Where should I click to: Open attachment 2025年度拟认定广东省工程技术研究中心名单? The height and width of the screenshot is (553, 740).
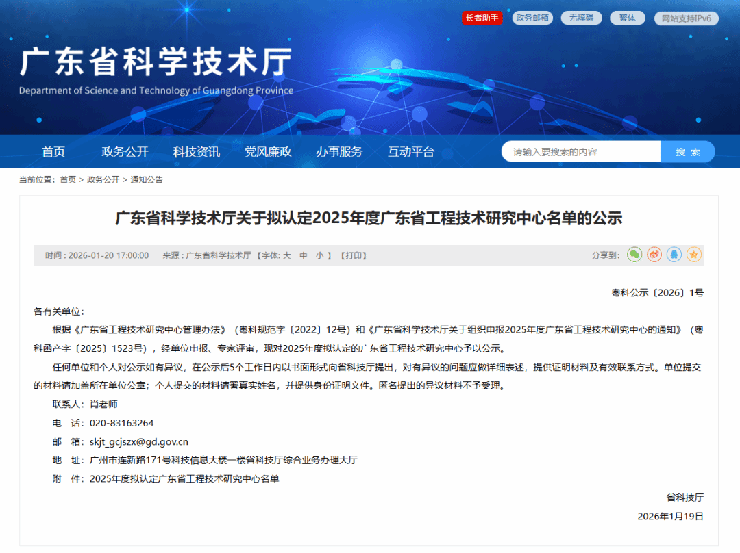pyautogui.click(x=184, y=478)
